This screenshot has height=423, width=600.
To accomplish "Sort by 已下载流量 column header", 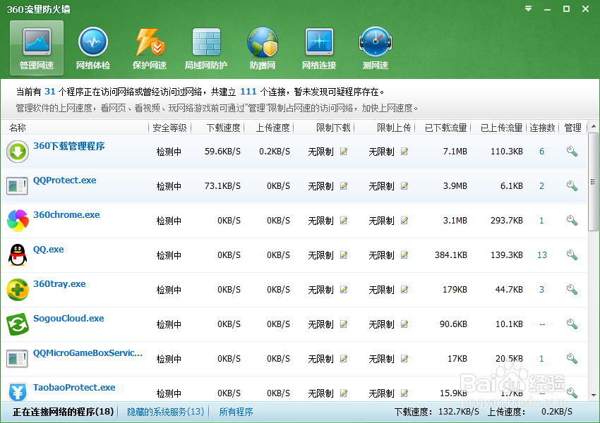I will click(446, 128).
